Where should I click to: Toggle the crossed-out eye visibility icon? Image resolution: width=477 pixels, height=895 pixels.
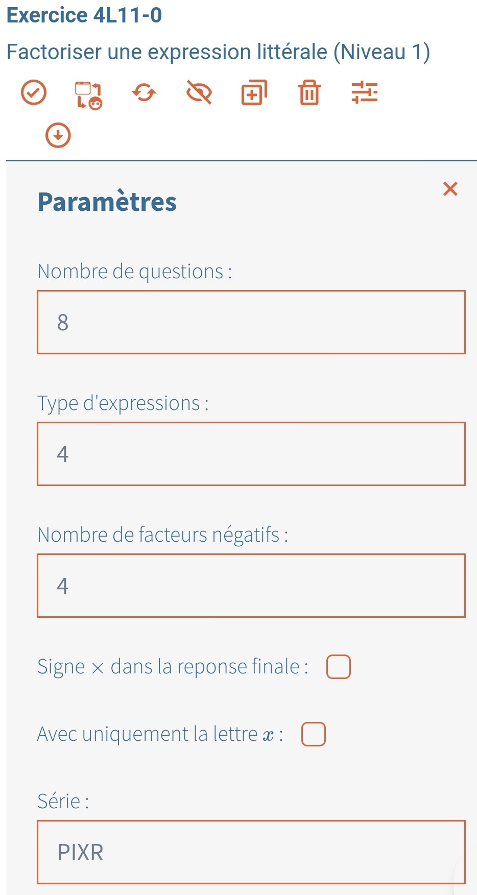199,93
